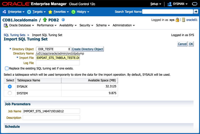Click the PDB2 information icon

63,20
